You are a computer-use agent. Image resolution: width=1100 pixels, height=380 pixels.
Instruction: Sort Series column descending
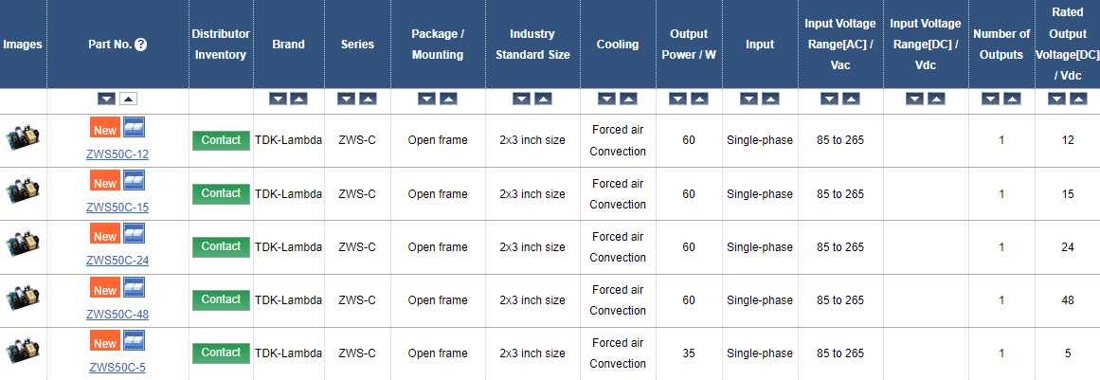(x=347, y=99)
